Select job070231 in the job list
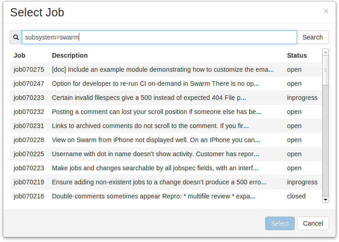The image size is (339, 242). click(x=166, y=126)
